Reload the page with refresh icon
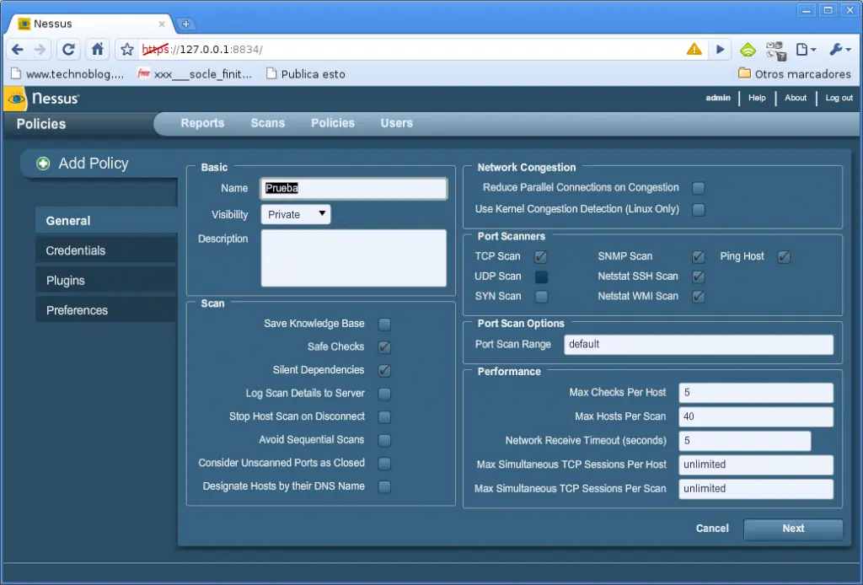This screenshot has width=863, height=585. tap(68, 50)
